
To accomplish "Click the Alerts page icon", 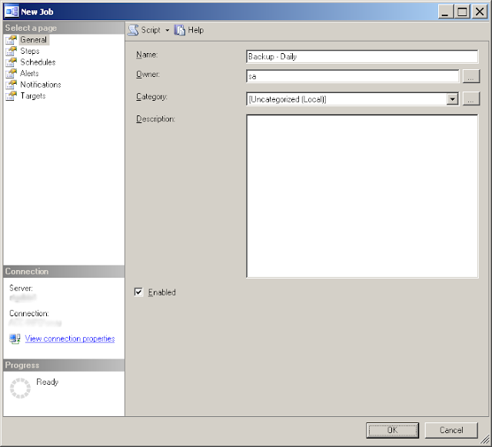I will tap(11, 73).
